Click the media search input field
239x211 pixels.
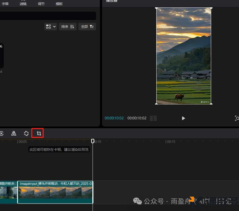click(47, 16)
